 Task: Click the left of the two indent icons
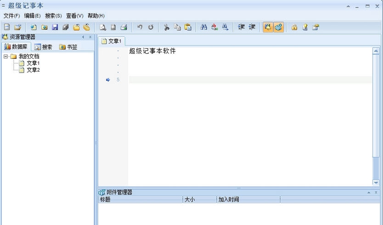click(242, 27)
